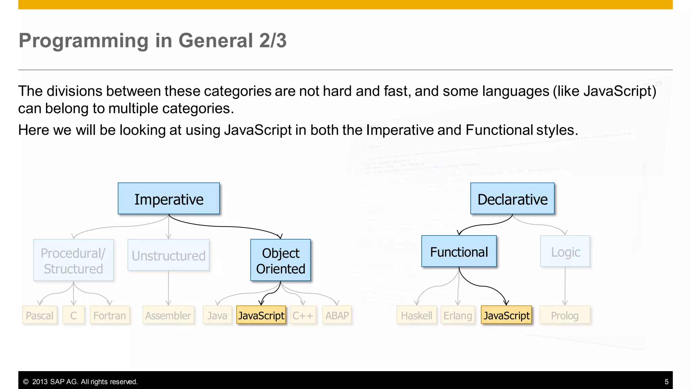Click the slide page number 5

tap(666, 382)
